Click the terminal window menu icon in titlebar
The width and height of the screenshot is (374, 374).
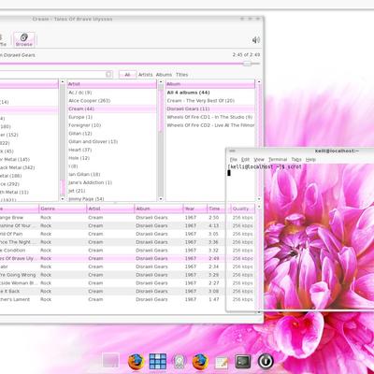point(231,151)
